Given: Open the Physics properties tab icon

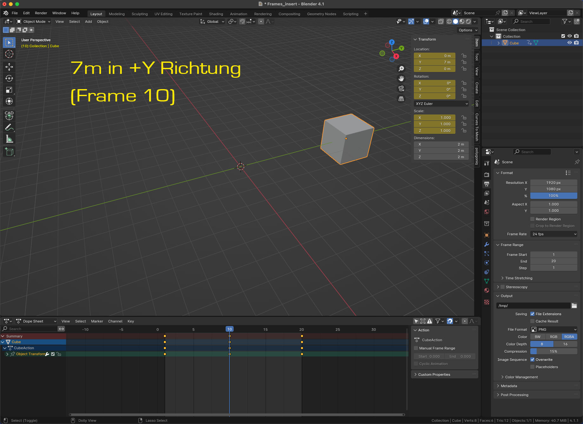Looking at the screenshot, I should (487, 263).
